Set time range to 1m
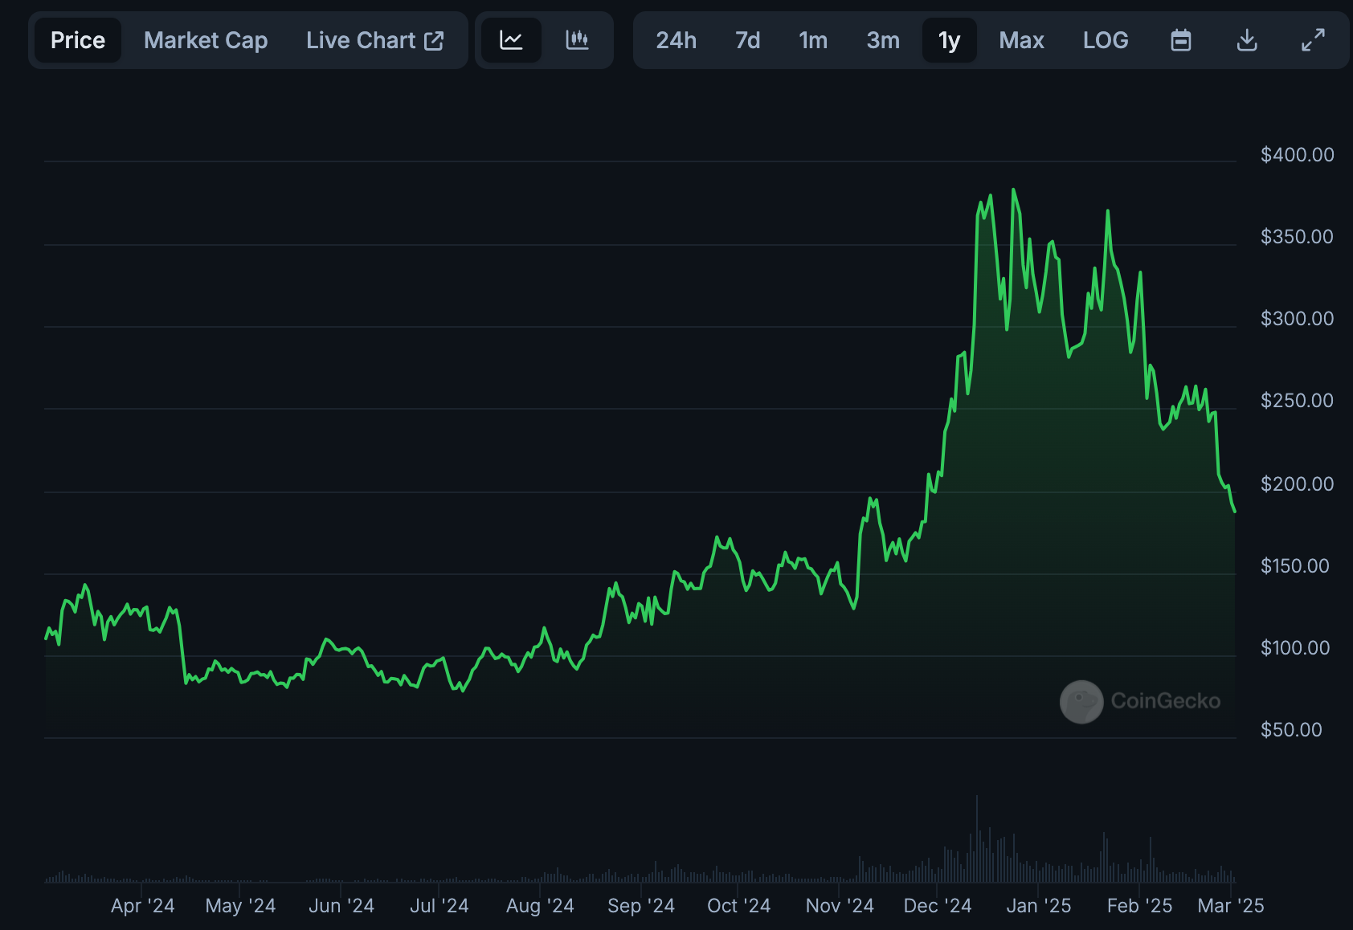The height and width of the screenshot is (930, 1353). pos(812,40)
